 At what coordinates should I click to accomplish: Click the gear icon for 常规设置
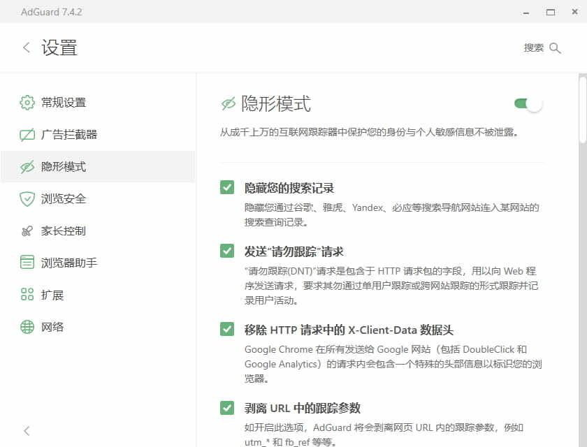pos(27,102)
